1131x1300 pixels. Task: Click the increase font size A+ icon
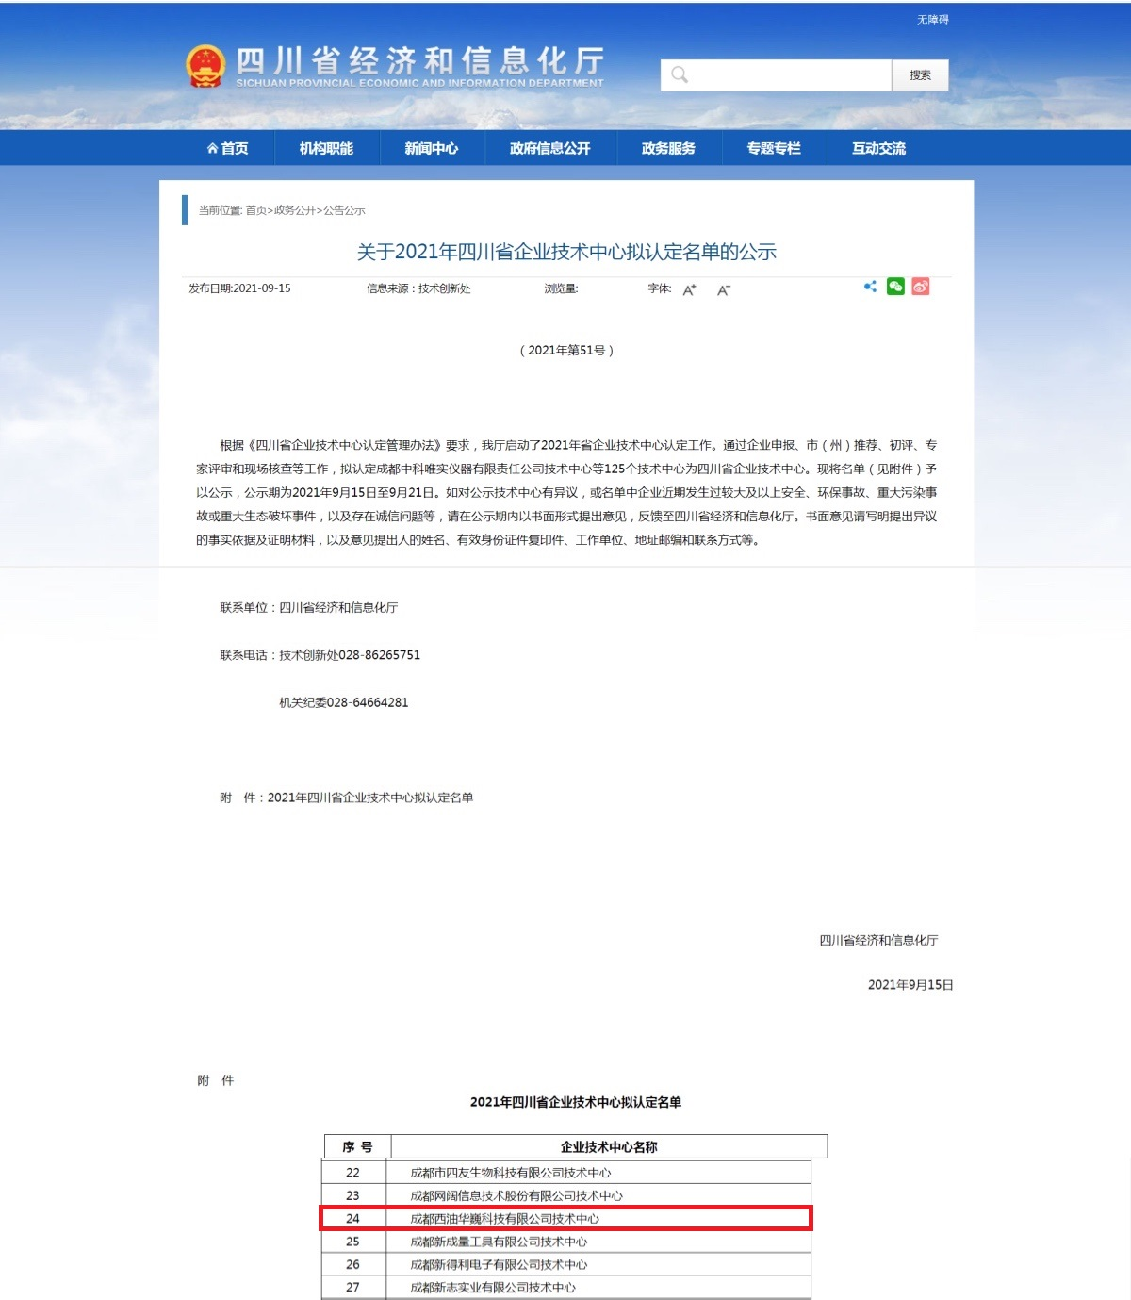tap(689, 289)
